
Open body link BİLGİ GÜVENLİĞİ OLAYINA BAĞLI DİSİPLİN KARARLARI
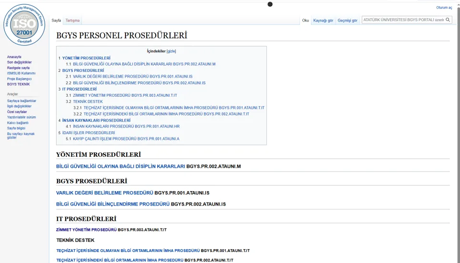click(x=121, y=166)
